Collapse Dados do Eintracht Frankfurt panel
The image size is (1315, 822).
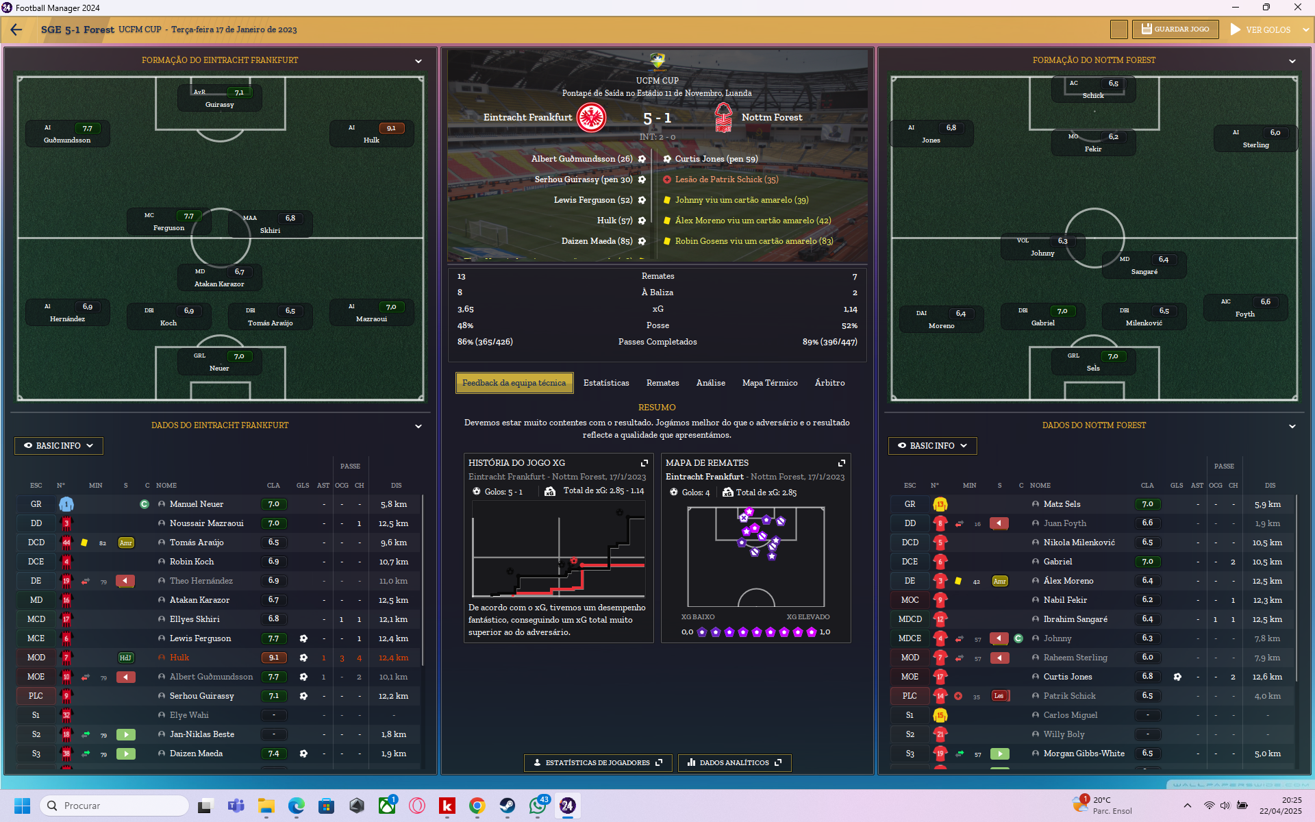(418, 426)
